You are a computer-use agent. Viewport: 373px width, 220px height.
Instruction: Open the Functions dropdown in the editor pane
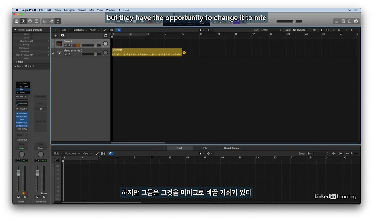pyautogui.click(x=72, y=153)
